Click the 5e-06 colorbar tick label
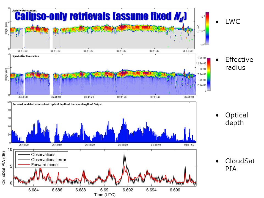The height and width of the screenshot is (198, 264). [x=203, y=80]
